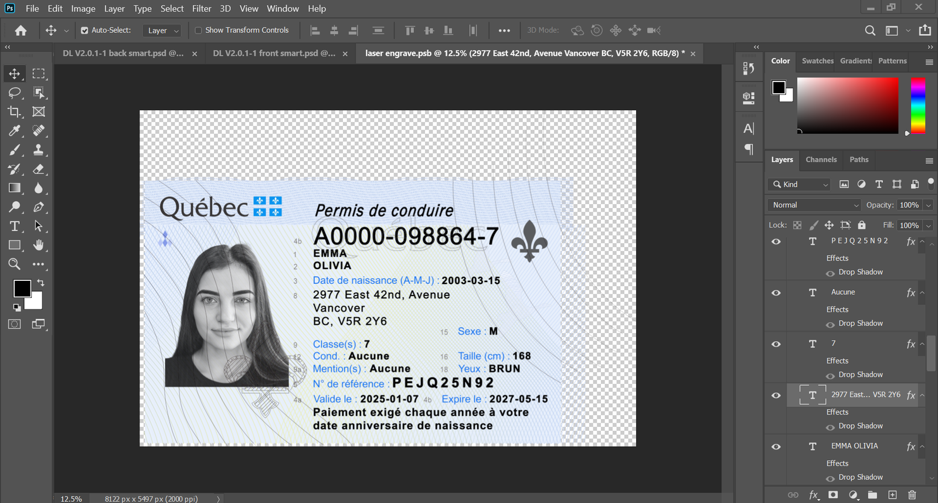
Task: Open the Opacity slider dropdown arrow
Action: point(928,205)
